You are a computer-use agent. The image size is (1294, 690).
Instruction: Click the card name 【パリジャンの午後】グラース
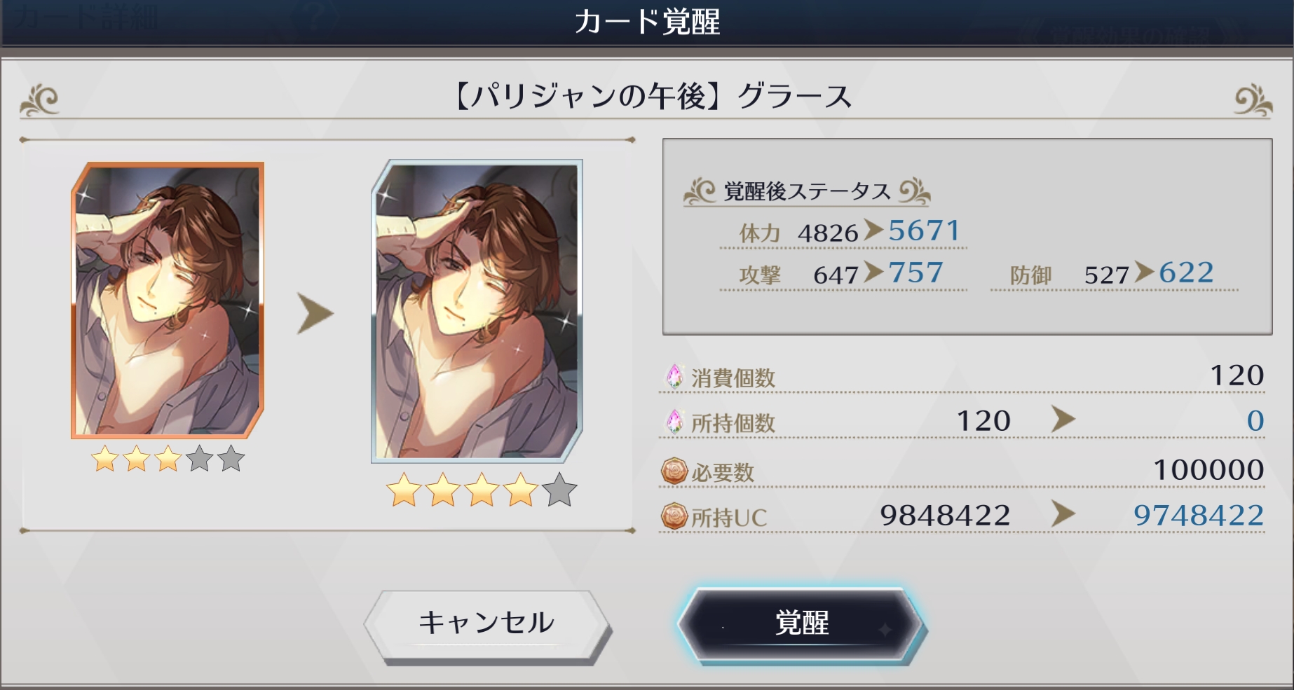tap(653, 96)
